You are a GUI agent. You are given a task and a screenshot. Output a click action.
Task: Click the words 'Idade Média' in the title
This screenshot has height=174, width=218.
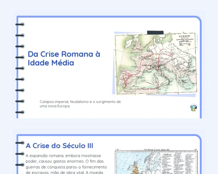tap(51, 63)
